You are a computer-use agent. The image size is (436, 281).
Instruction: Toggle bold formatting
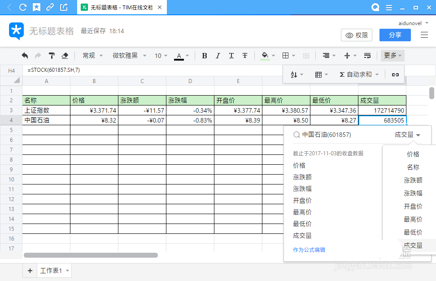[x=205, y=56]
